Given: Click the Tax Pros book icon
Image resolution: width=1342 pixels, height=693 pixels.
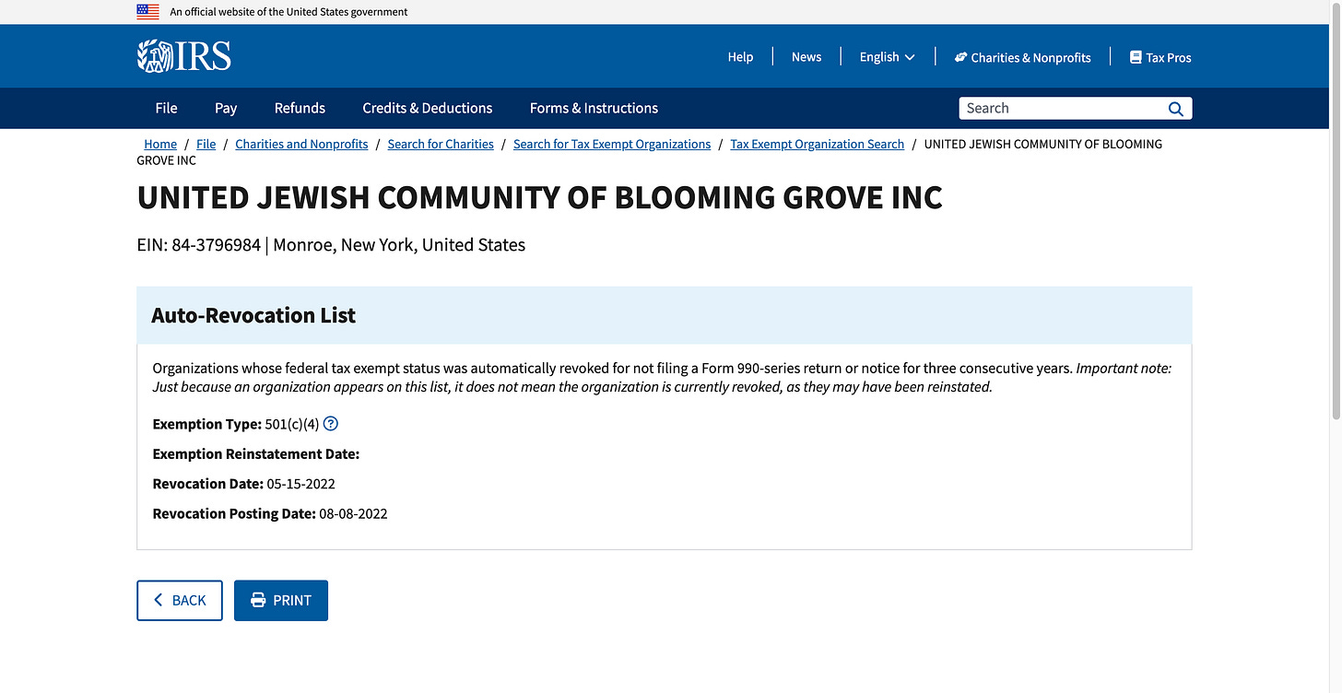Looking at the screenshot, I should pos(1136,57).
